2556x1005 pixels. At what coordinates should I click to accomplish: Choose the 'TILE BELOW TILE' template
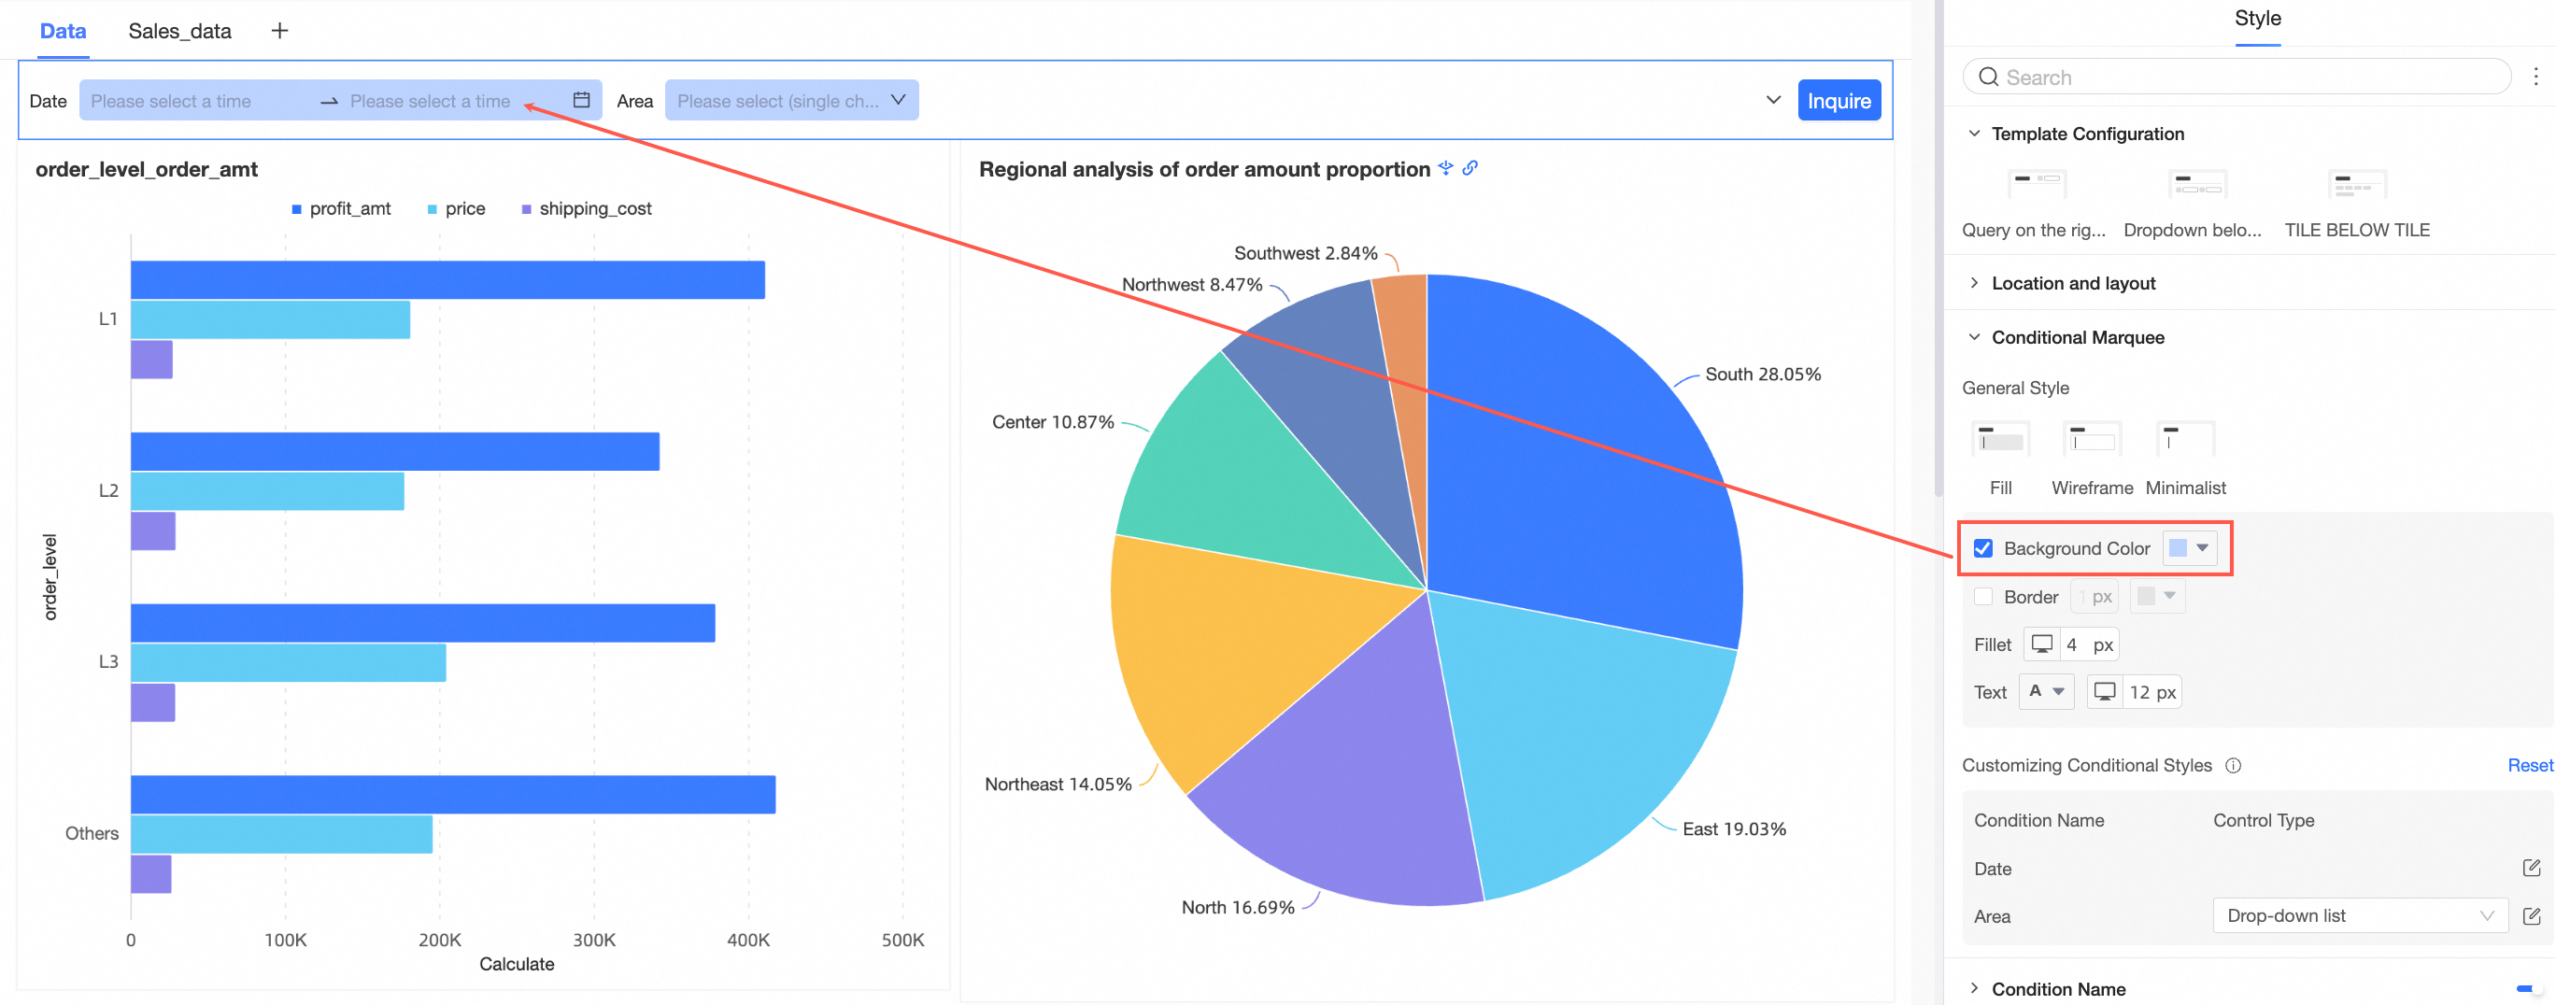(x=2357, y=204)
